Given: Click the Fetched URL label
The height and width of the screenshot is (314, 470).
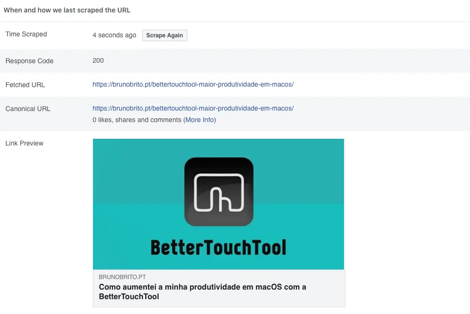Looking at the screenshot, I should pyautogui.click(x=25, y=85).
